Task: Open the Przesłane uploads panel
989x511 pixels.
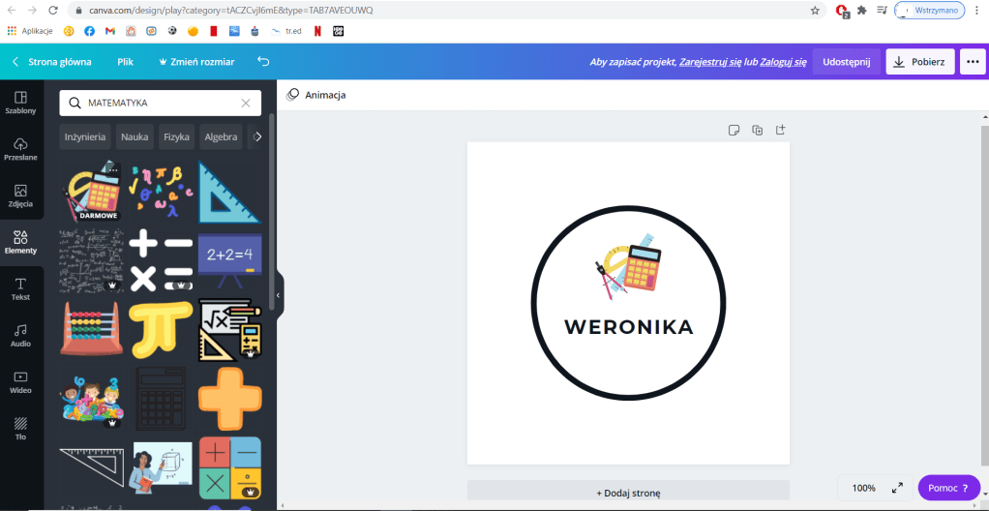Action: pyautogui.click(x=20, y=149)
